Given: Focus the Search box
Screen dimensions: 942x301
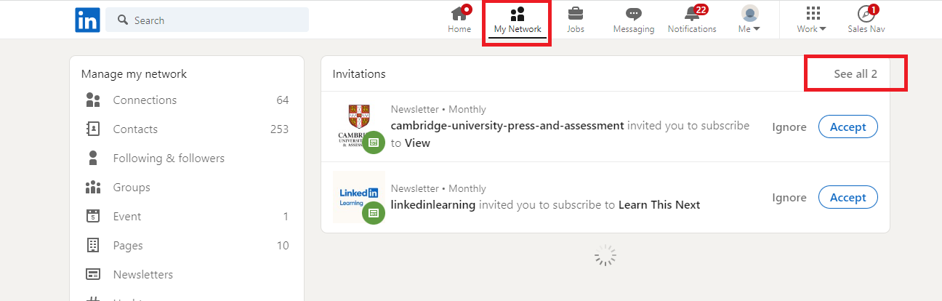Looking at the screenshot, I should click(x=207, y=20).
